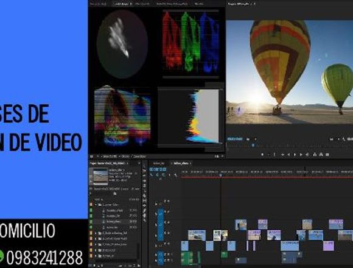
Task: Play the sequence in Program Monitor
Action: click(x=295, y=155)
